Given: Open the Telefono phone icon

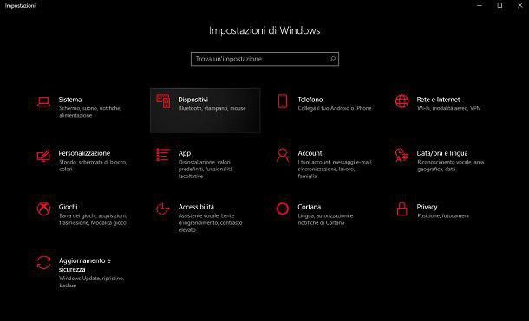Looking at the screenshot, I should tap(283, 101).
